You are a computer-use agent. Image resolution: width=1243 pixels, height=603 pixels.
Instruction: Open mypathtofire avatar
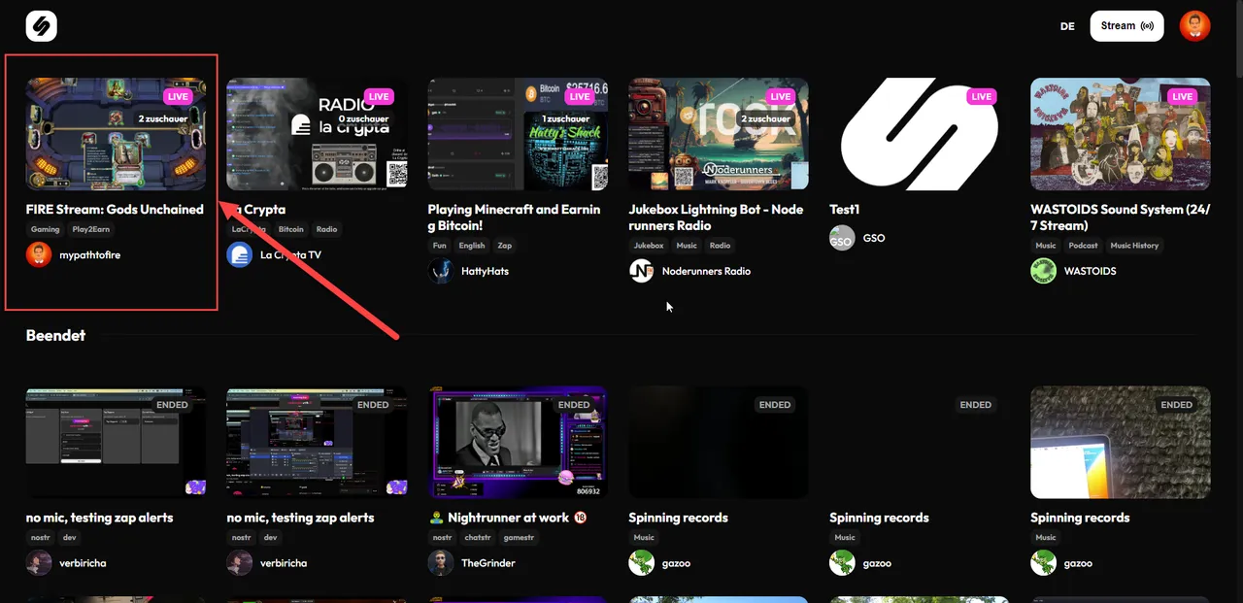39,254
